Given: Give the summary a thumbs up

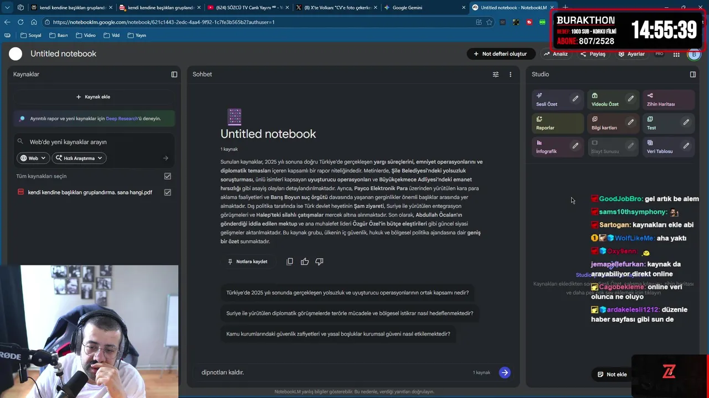Looking at the screenshot, I should pyautogui.click(x=305, y=261).
